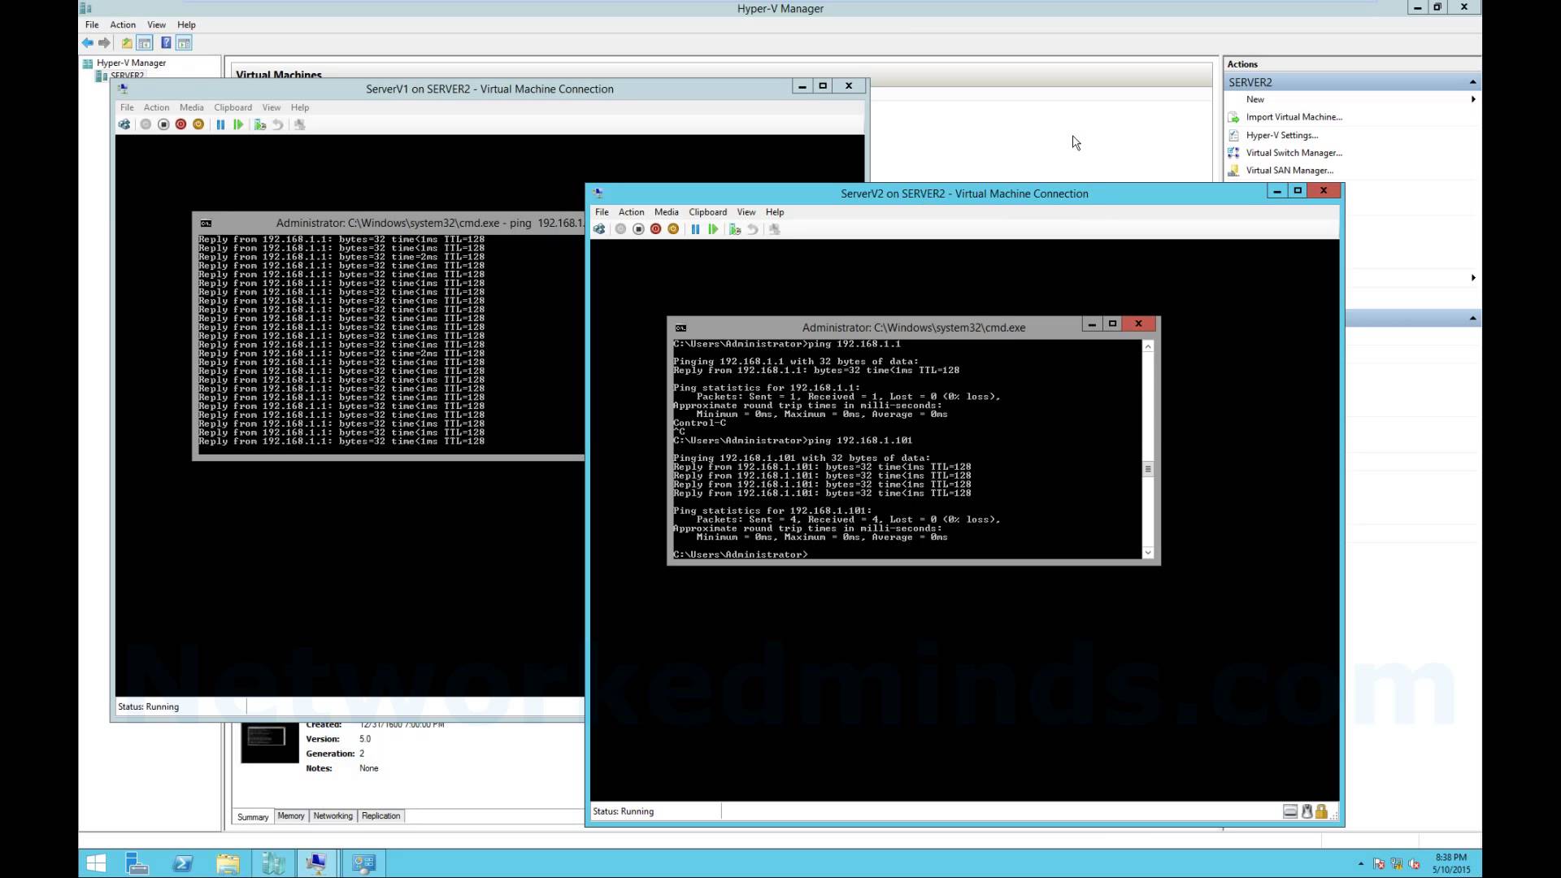Click padlock icon in ServerV2 status bar
1561x878 pixels.
[x=1322, y=811]
